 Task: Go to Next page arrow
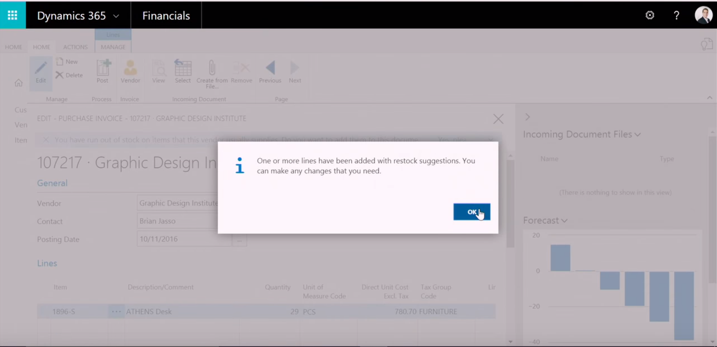click(x=295, y=71)
